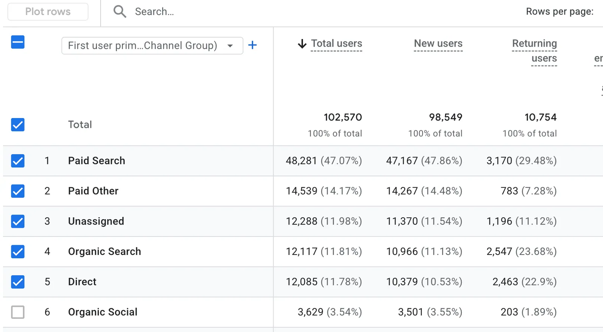Sort by Returning users column header
This screenshot has height=332, width=603.
(x=534, y=51)
